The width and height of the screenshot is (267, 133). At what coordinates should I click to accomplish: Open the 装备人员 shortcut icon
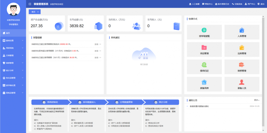pyautogui.click(x=242, y=82)
